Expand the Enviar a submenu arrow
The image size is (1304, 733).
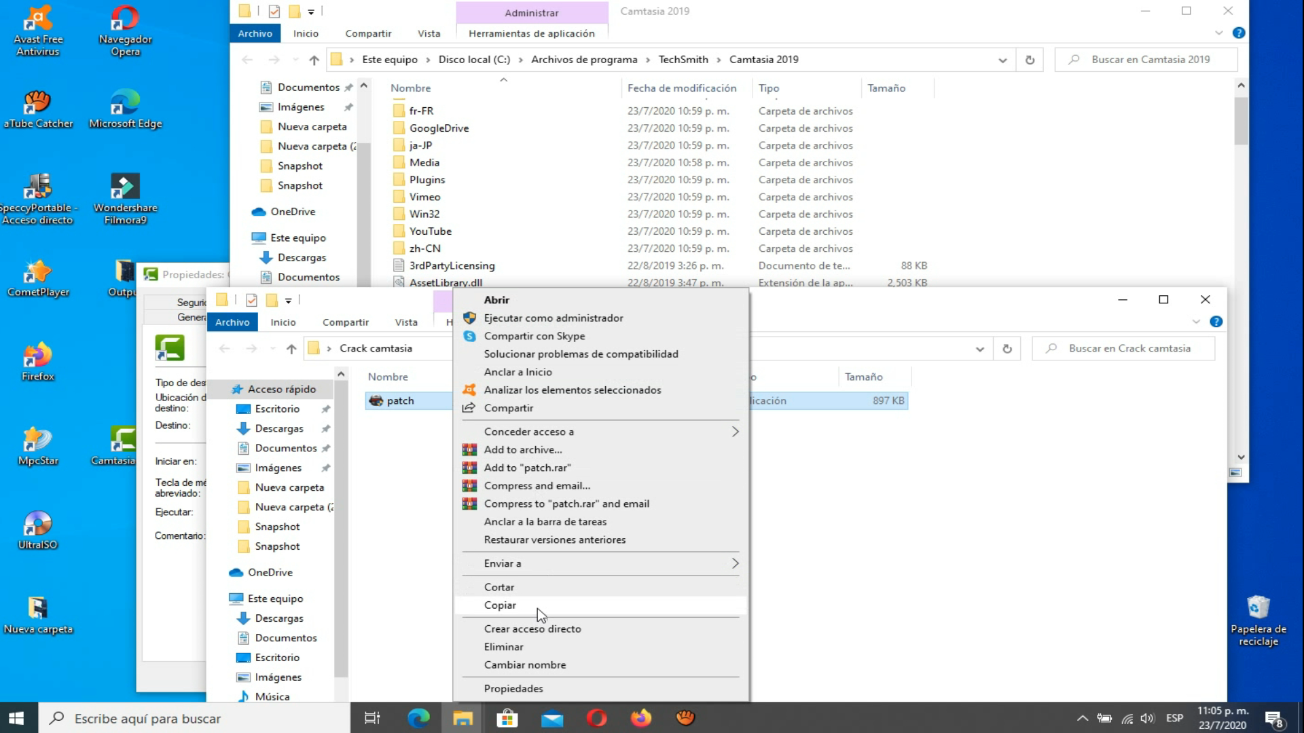[x=735, y=563]
